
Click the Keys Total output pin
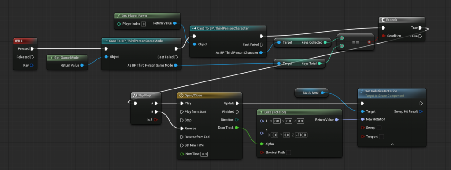[x=320, y=63]
